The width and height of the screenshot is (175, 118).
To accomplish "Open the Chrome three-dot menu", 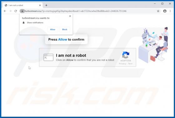I will pos(170,11).
